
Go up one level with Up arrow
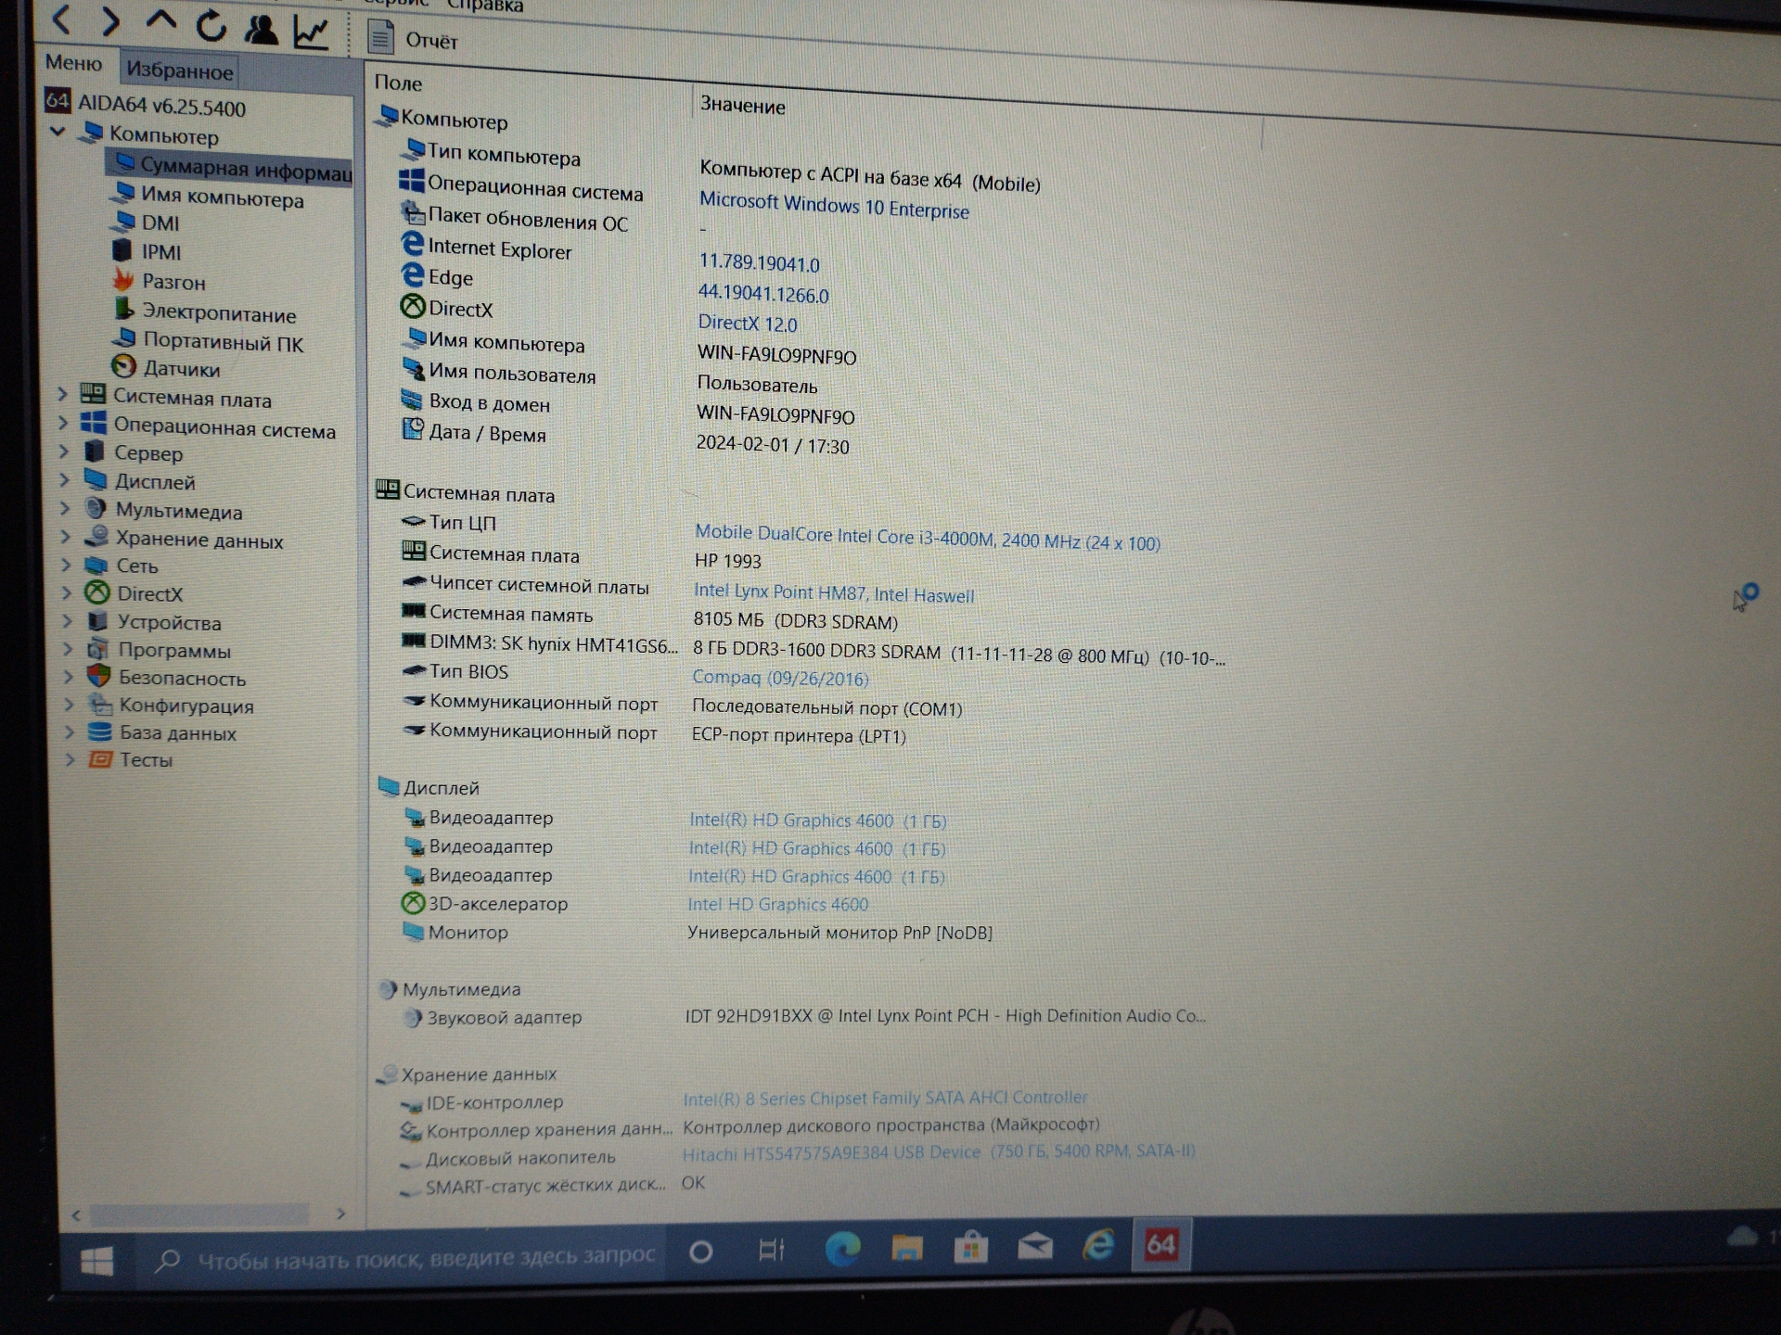click(x=161, y=22)
